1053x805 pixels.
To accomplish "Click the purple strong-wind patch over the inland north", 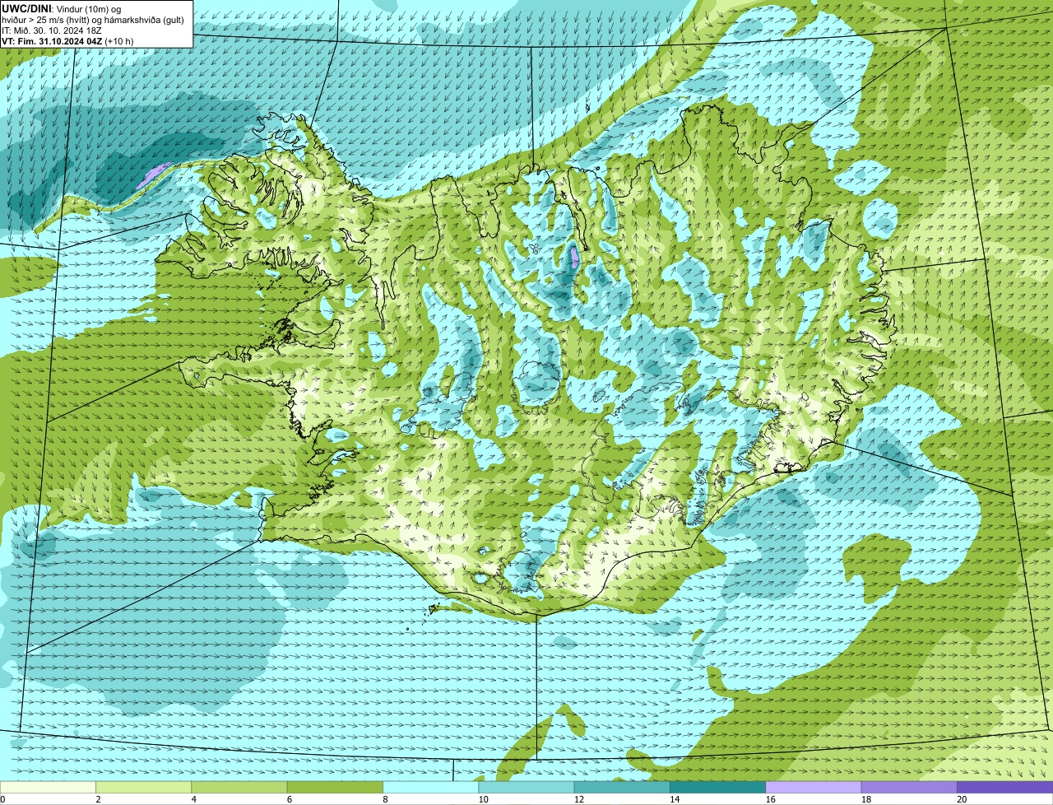I will point(574,256).
